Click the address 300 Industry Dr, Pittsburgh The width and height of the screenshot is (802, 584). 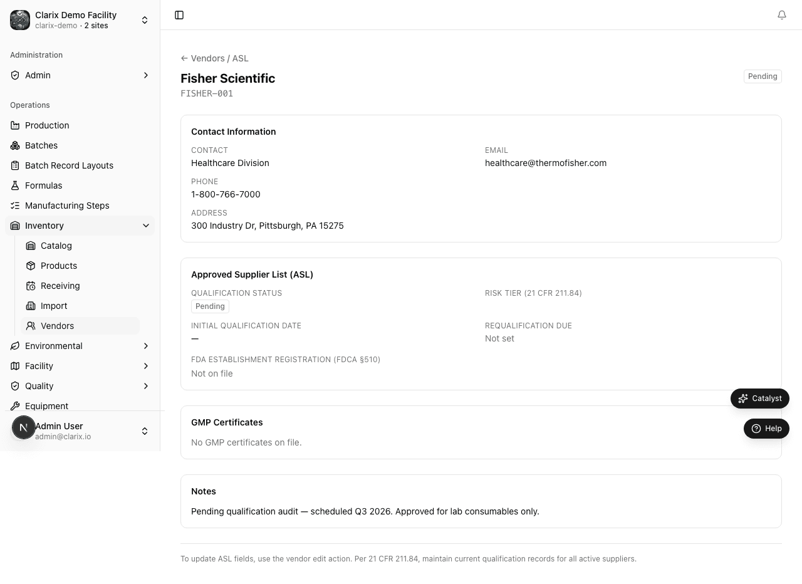pos(268,226)
